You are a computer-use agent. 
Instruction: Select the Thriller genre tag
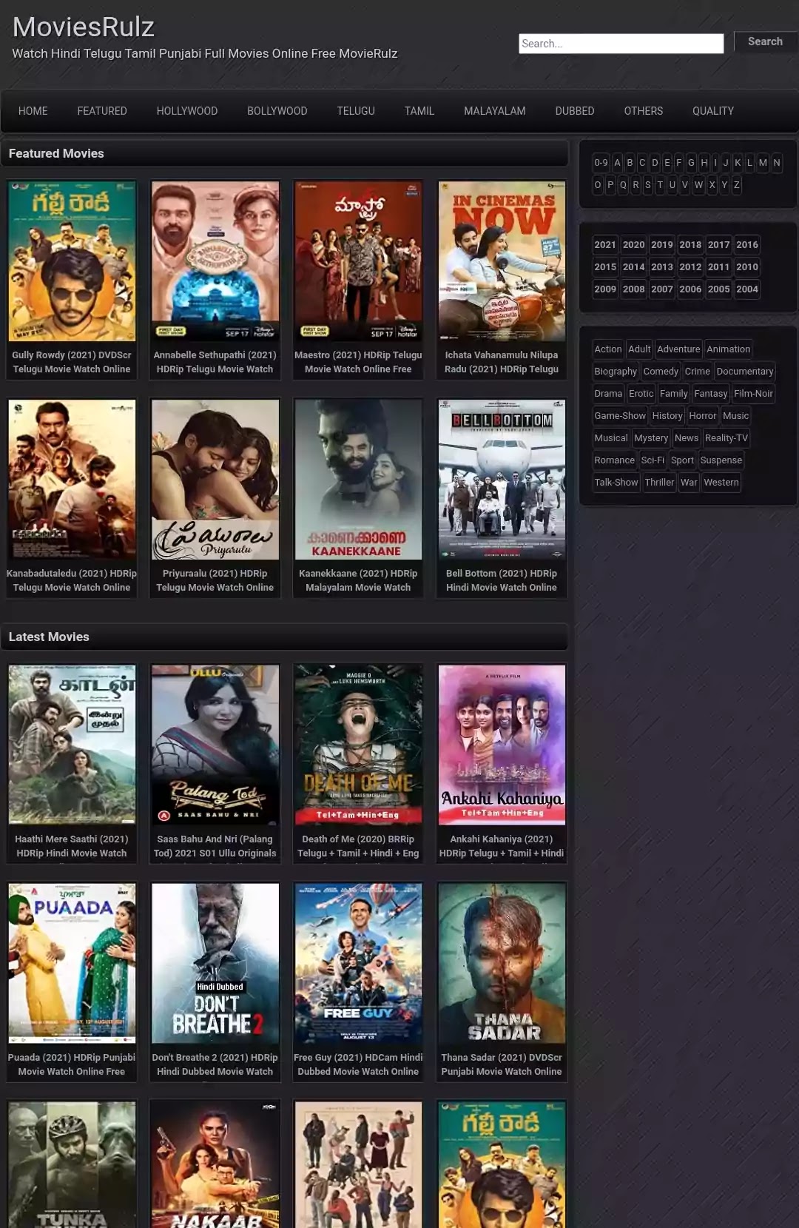(659, 483)
